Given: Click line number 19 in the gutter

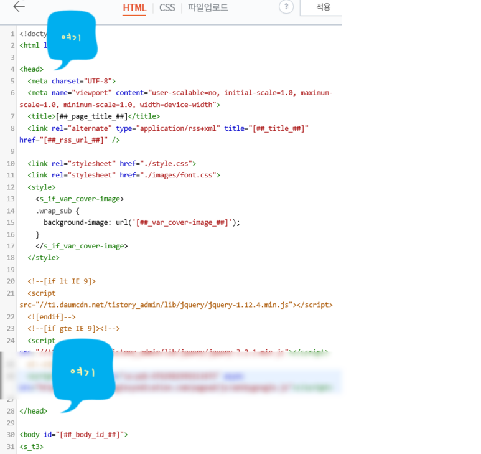Looking at the screenshot, I should coord(11,270).
